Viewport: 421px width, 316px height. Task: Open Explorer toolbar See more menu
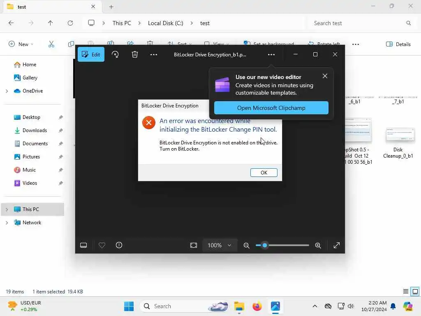pos(356,44)
